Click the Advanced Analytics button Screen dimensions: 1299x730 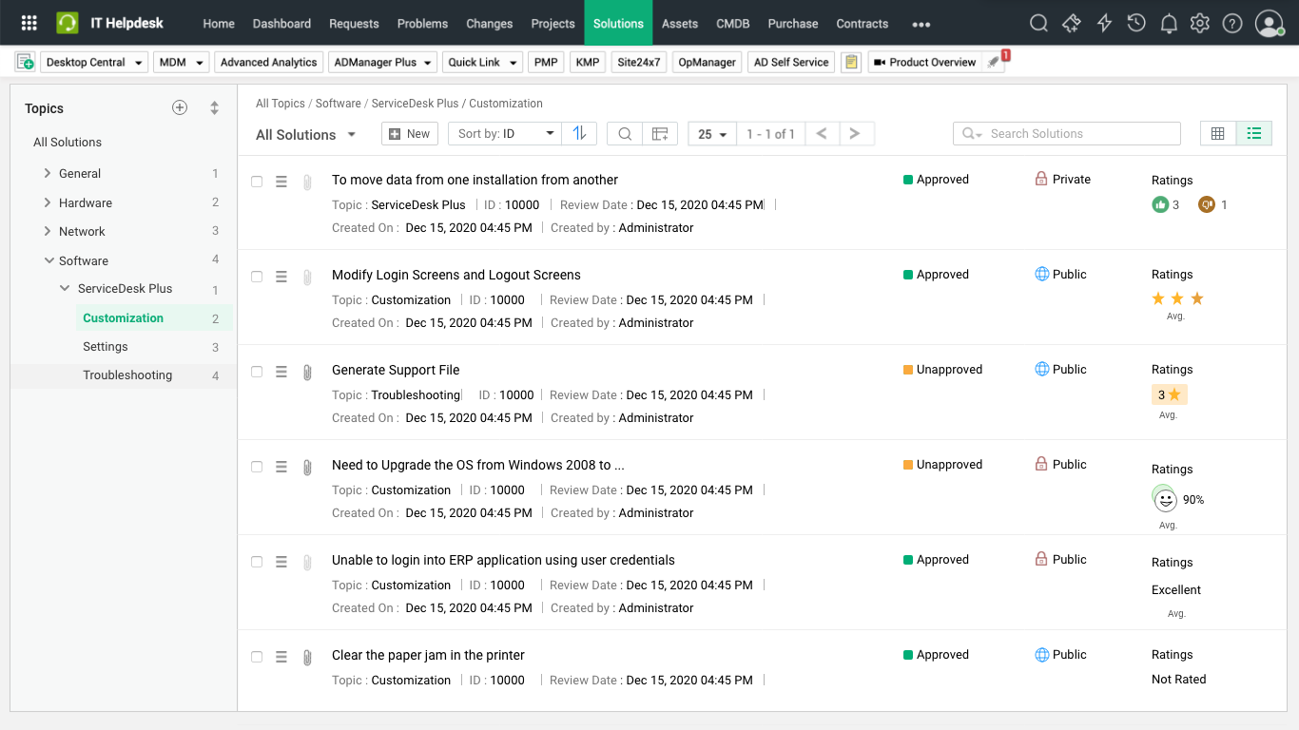click(268, 62)
